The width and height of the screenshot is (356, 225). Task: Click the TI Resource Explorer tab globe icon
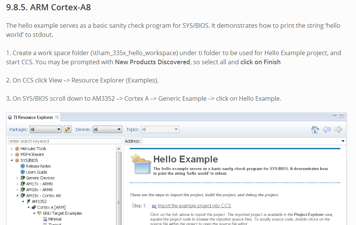click(10, 117)
